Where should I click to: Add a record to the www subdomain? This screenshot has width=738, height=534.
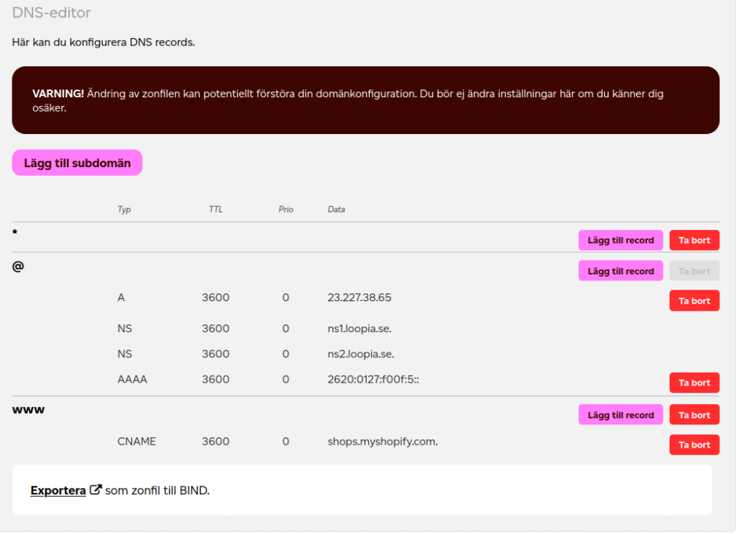click(x=621, y=415)
